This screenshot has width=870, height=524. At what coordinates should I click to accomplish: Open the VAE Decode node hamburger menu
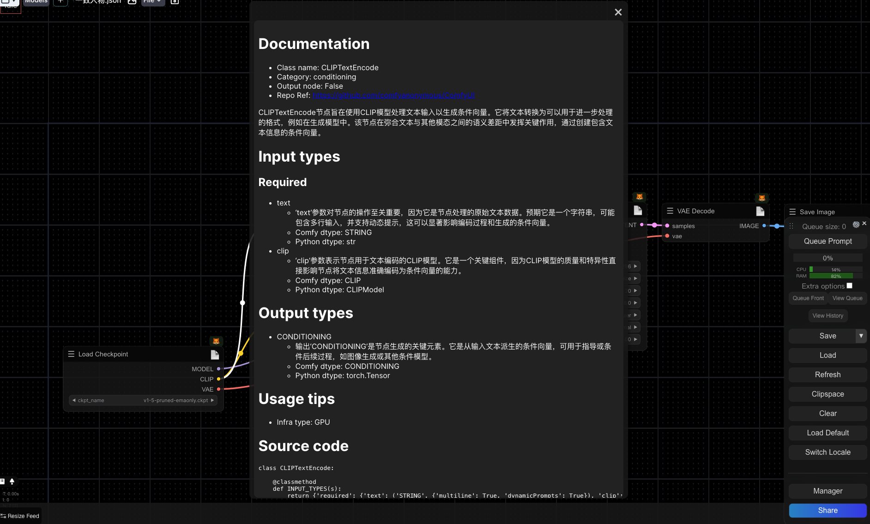pyautogui.click(x=670, y=211)
